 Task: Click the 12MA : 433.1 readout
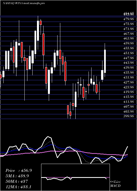19,187
